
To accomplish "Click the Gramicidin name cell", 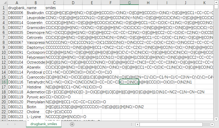I will pyautogui.click(x=36, y=28).
